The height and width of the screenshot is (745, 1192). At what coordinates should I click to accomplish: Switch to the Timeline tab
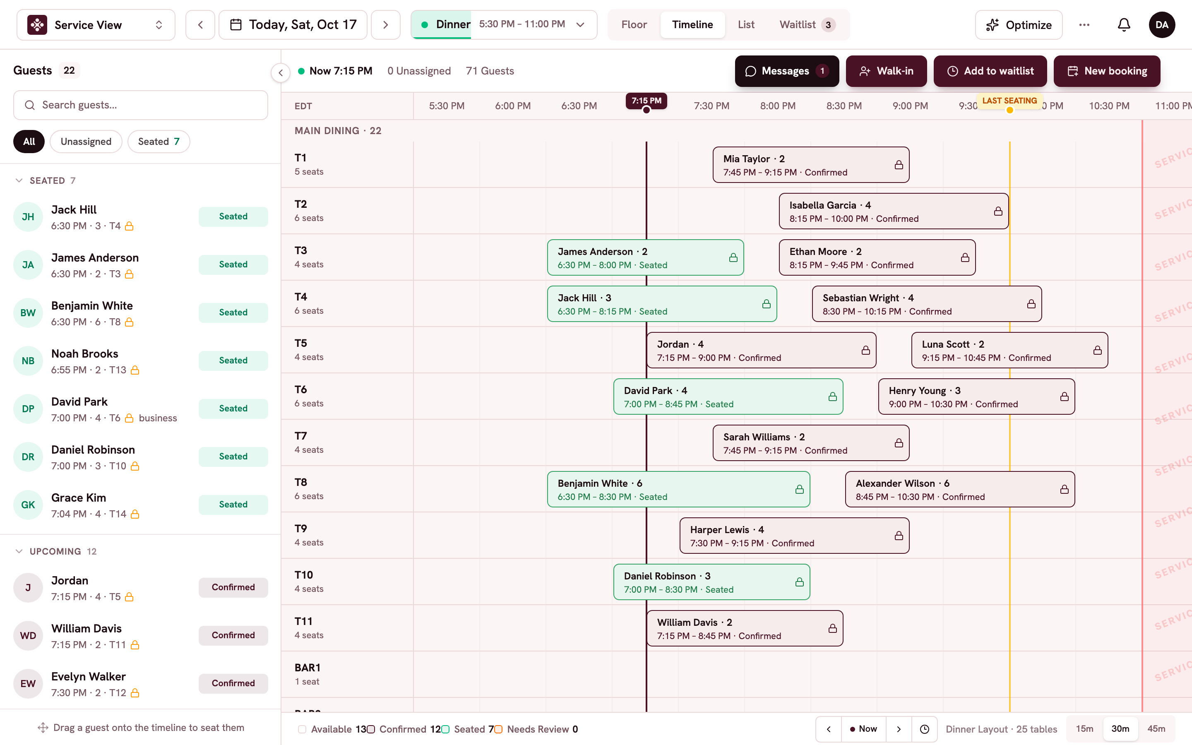692,25
